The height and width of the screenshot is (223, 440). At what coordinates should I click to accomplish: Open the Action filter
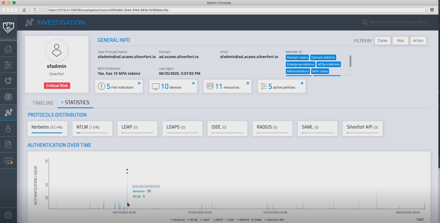click(x=418, y=41)
